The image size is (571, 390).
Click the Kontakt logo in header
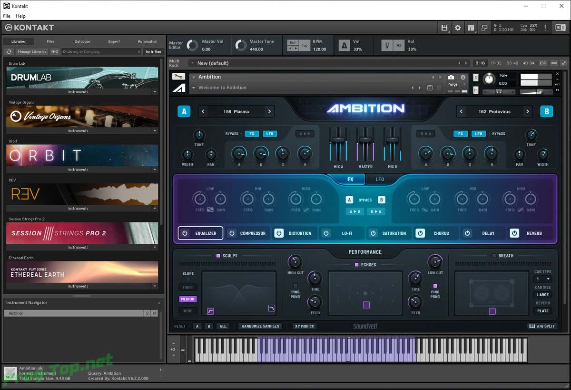pyautogui.click(x=29, y=28)
